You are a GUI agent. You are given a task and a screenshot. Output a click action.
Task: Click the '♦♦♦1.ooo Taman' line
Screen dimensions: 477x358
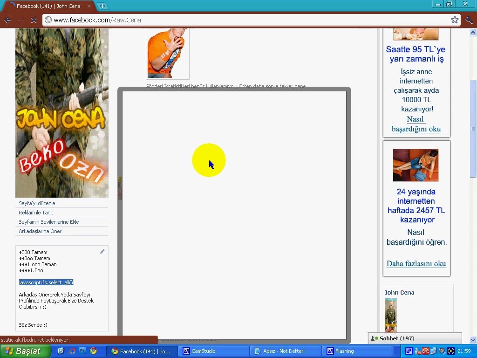pyautogui.click(x=38, y=264)
